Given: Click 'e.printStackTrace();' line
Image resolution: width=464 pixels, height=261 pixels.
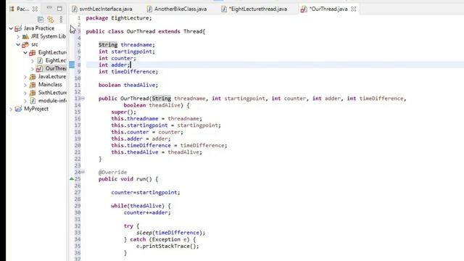Looking at the screenshot, I should (167, 246).
